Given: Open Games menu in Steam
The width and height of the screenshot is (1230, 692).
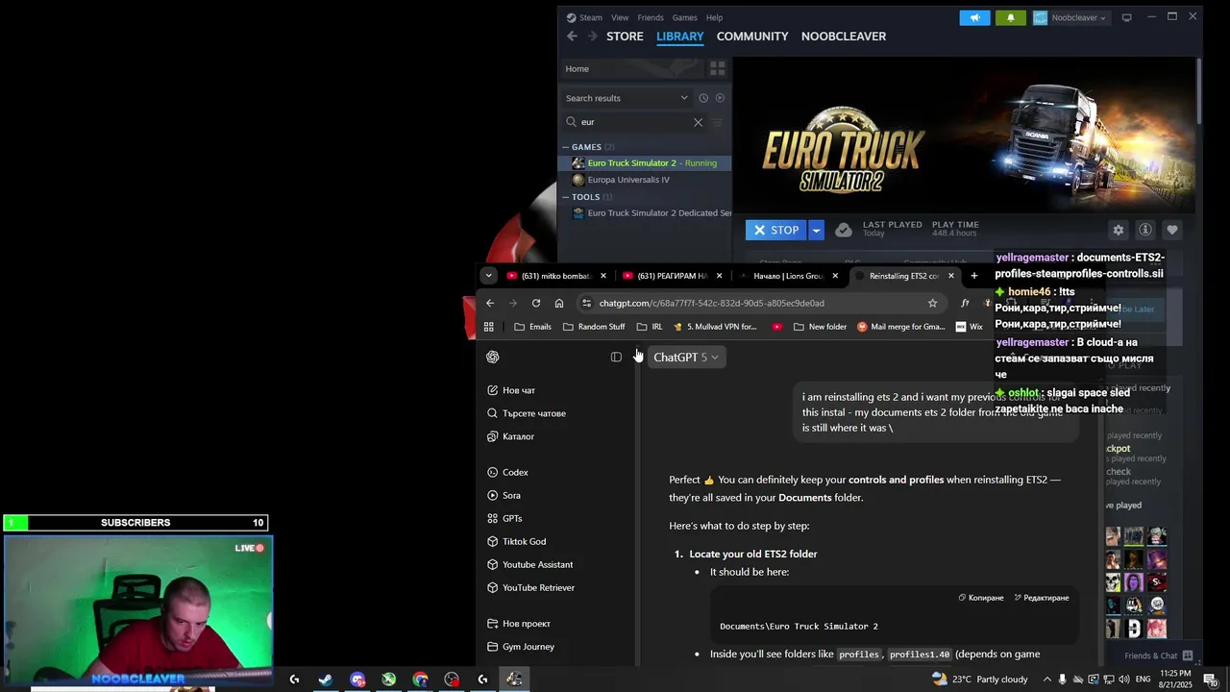Looking at the screenshot, I should [684, 17].
